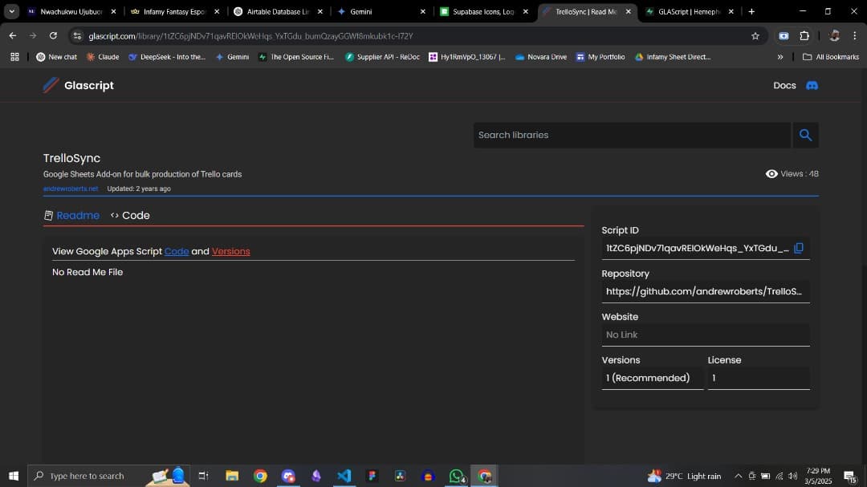Open the My Portfolio bookmark
The height and width of the screenshot is (487, 867).
[600, 57]
